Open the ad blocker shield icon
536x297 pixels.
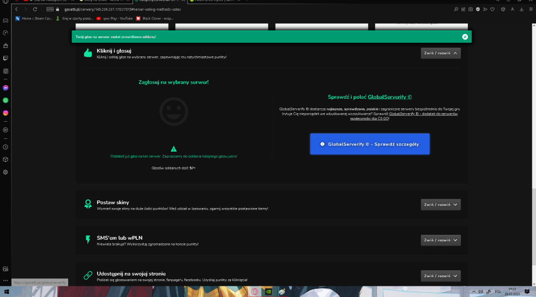pos(478,9)
